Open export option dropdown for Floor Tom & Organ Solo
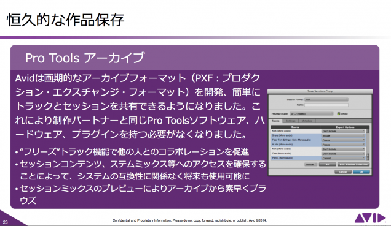Screen dimensions: 391x226 (343, 140)
